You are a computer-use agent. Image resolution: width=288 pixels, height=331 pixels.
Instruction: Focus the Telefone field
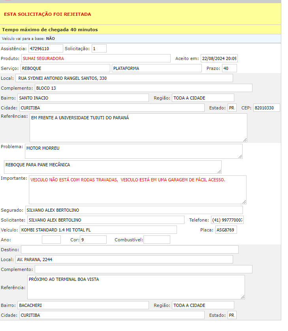pyautogui.click(x=227, y=220)
